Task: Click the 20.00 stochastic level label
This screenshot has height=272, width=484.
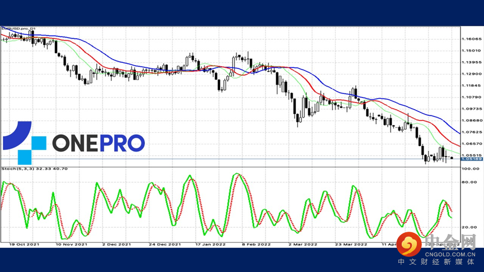Action: [469, 227]
